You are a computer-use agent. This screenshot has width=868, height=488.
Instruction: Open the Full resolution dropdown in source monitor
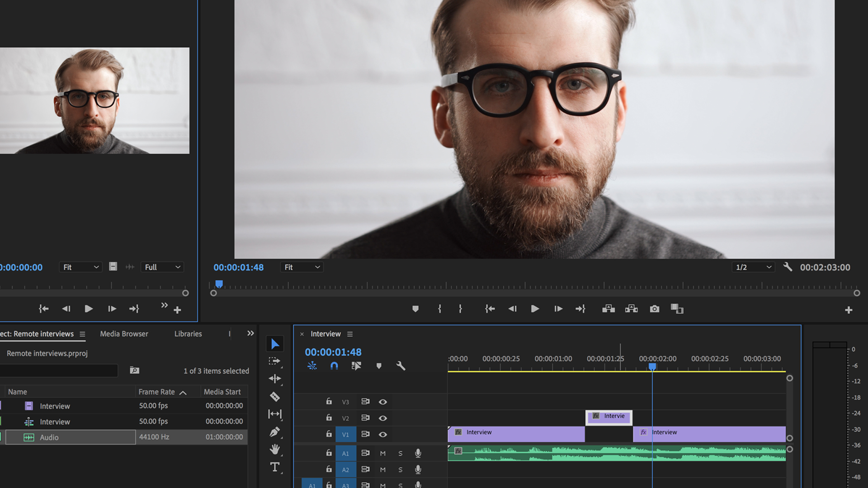(x=162, y=267)
